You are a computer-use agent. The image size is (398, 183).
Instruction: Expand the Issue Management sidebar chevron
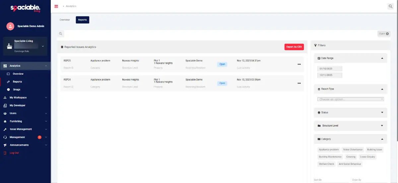(46, 129)
